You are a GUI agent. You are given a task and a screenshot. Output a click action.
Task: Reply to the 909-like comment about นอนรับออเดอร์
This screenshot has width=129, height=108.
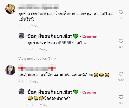34,82
